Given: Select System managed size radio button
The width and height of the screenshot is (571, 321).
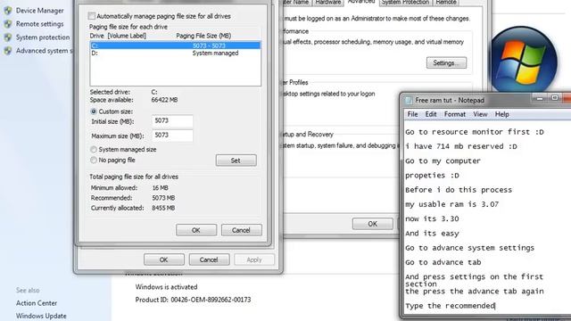Looking at the screenshot, I should 94,149.
